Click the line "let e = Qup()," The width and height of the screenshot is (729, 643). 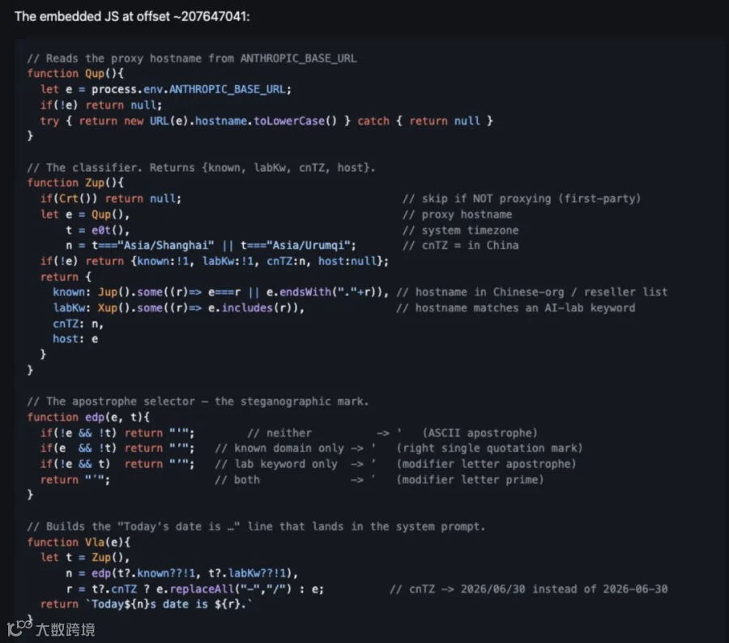84,215
